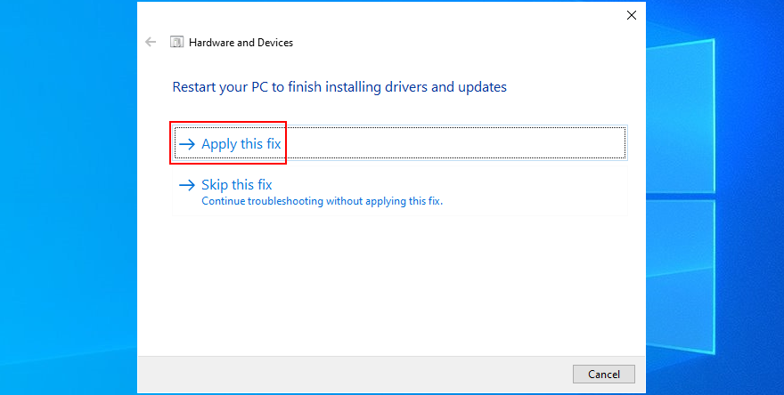The width and height of the screenshot is (784, 395).
Task: Click blank white area below Skip this fix
Action: (x=392, y=285)
